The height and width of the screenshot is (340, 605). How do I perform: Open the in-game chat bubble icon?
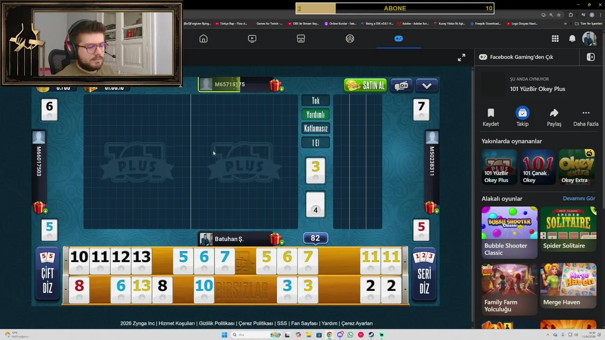(x=401, y=85)
